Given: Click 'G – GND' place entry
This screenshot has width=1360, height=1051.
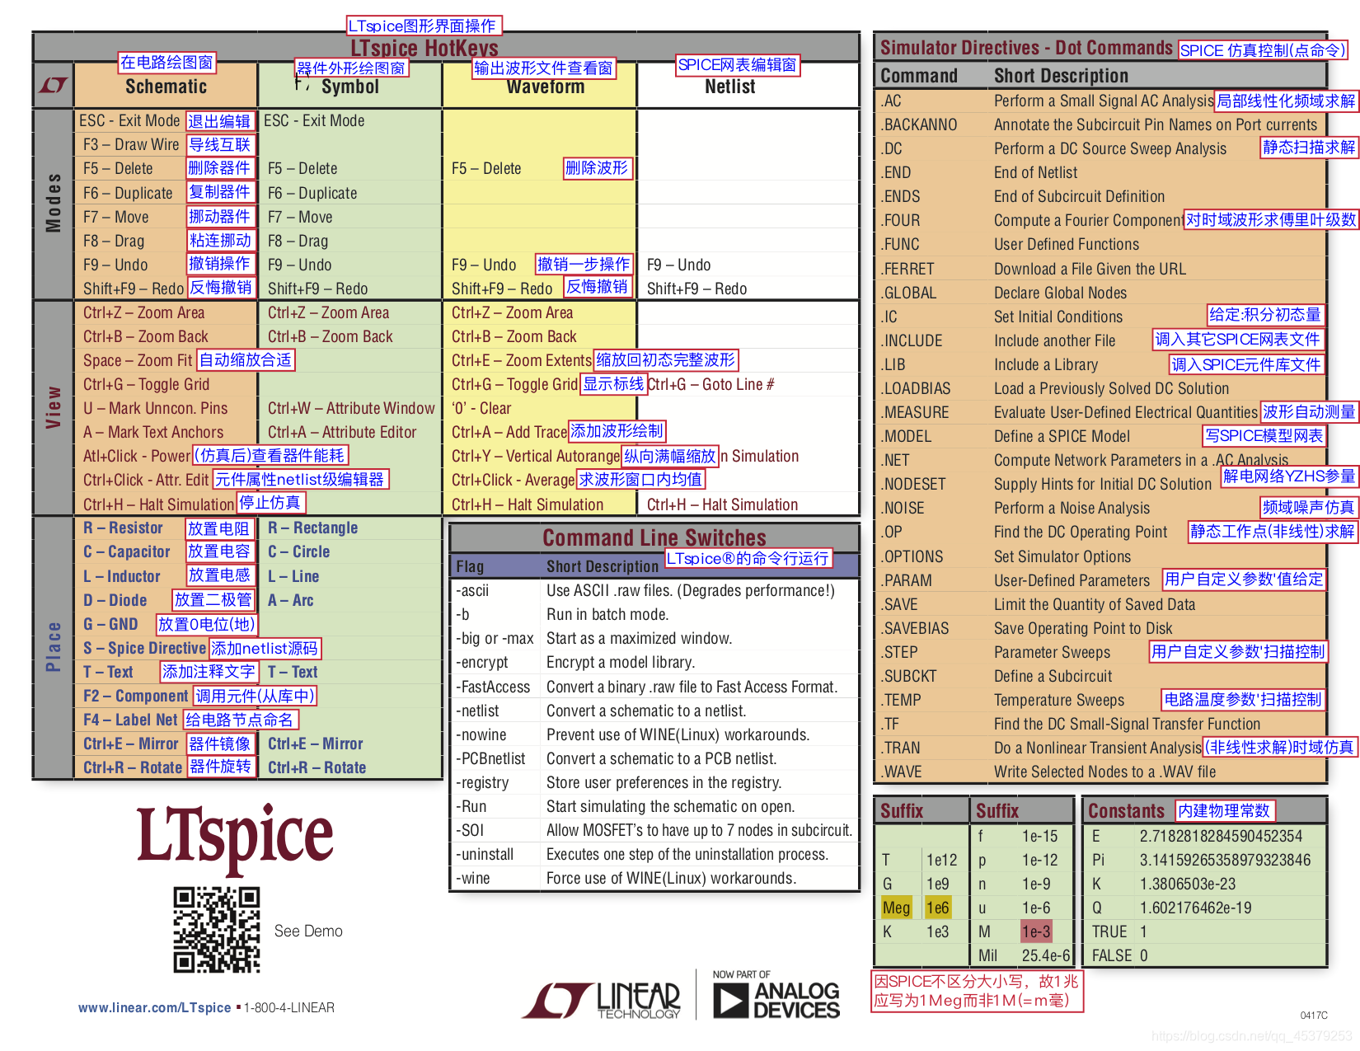Looking at the screenshot, I should [110, 624].
